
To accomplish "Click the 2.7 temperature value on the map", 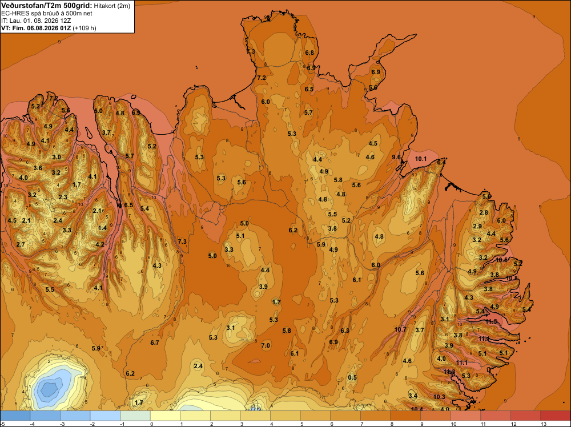I will click(x=21, y=244).
